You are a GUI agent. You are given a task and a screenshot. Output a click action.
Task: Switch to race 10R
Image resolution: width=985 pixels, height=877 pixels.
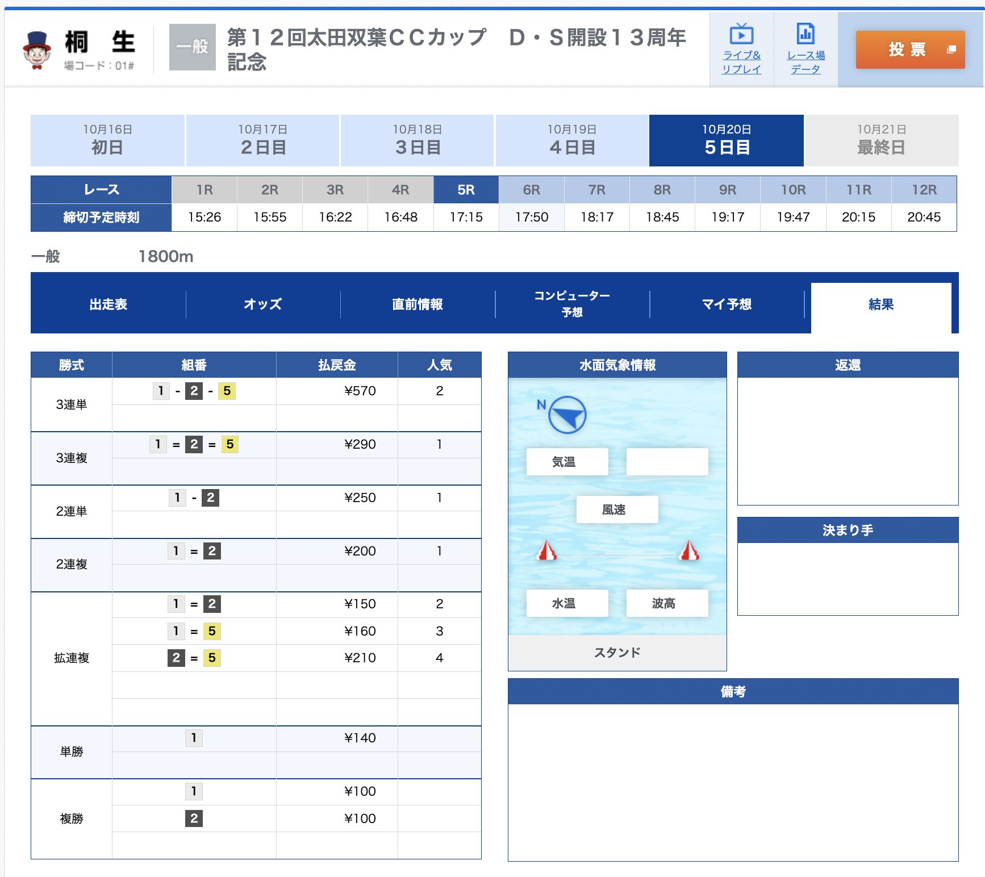coord(793,190)
